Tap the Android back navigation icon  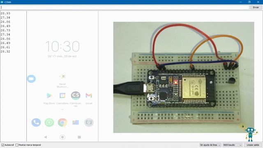[46, 137]
